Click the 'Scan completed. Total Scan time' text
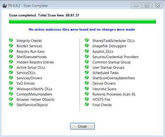Image resolution: width=165 pixels, height=137 pixels. tap(44, 15)
